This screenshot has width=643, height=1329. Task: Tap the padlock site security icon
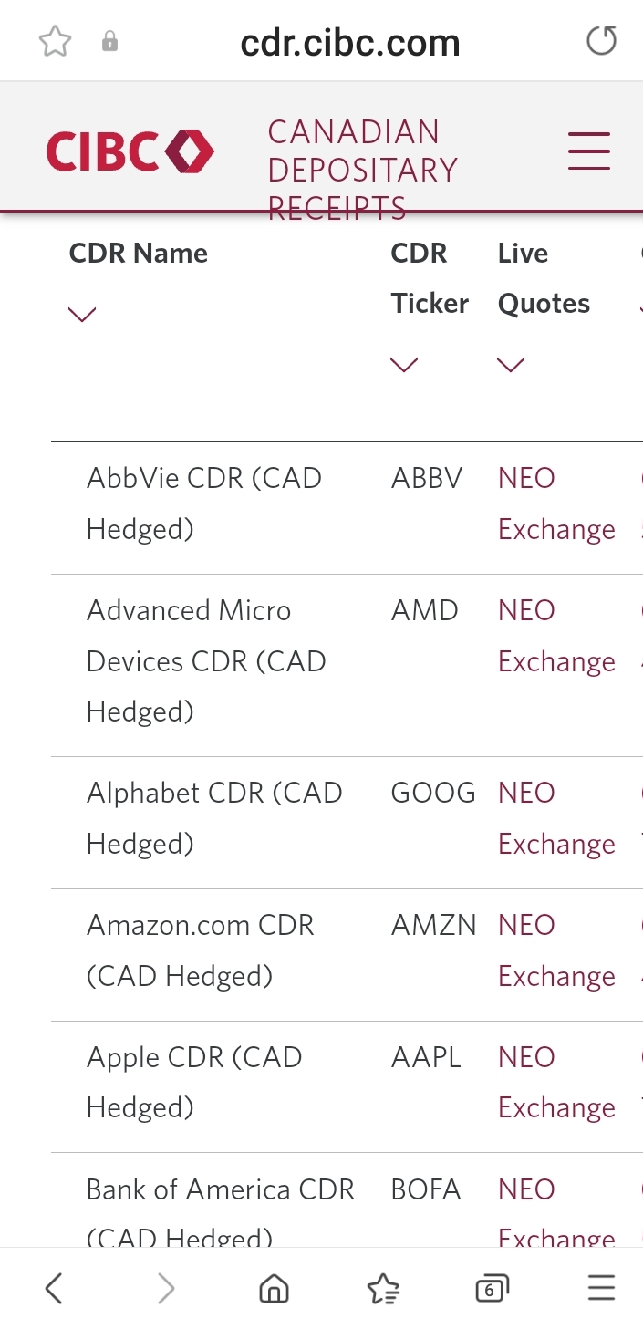click(x=109, y=41)
